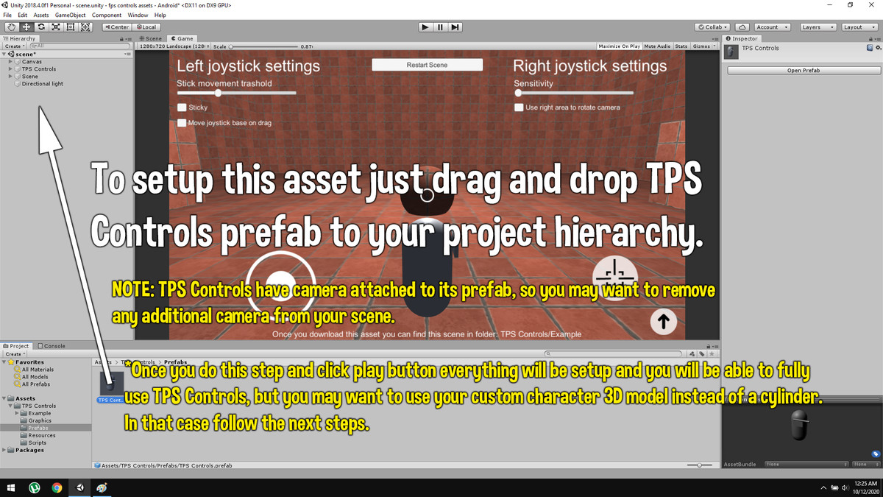Open the Layers dropdown
This screenshot has height=497, width=883.
click(x=818, y=27)
